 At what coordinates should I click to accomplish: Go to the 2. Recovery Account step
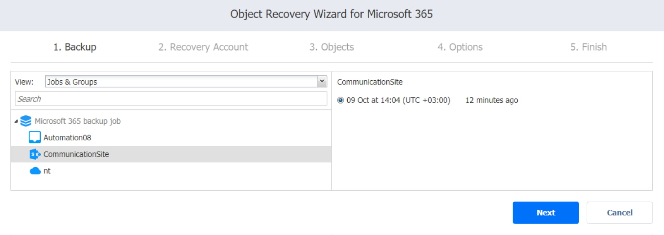click(203, 47)
